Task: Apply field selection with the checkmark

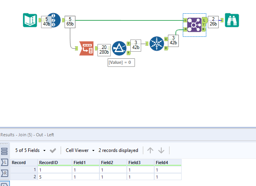Action: 53,150
